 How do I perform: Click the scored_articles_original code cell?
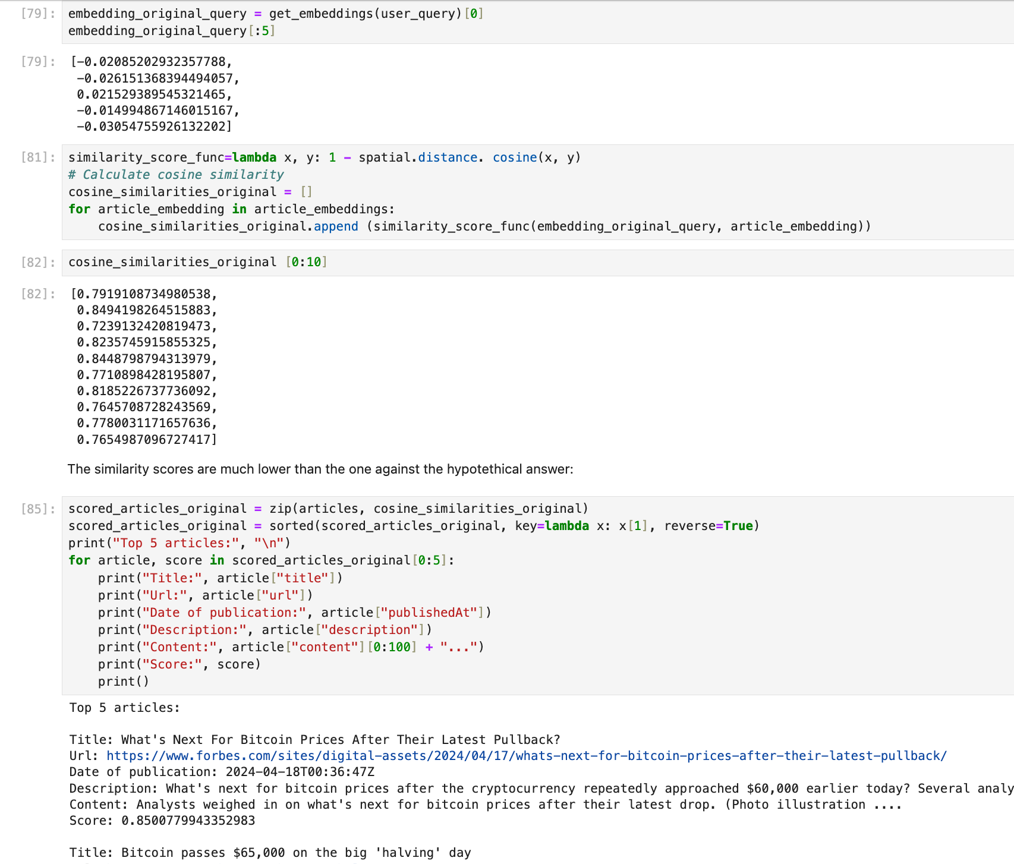(538, 595)
